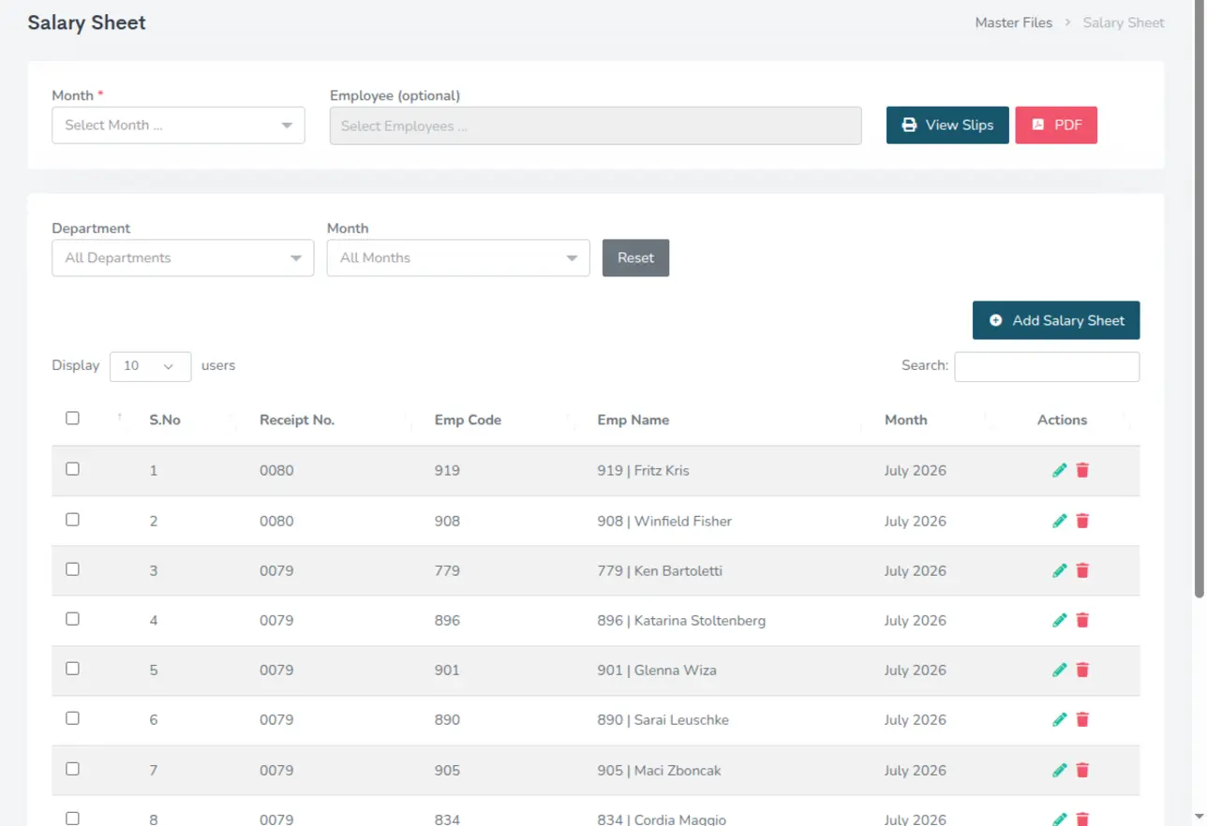The width and height of the screenshot is (1207, 826).
Task: Delete Ken Bartoletti salary entry
Action: pyautogui.click(x=1082, y=570)
